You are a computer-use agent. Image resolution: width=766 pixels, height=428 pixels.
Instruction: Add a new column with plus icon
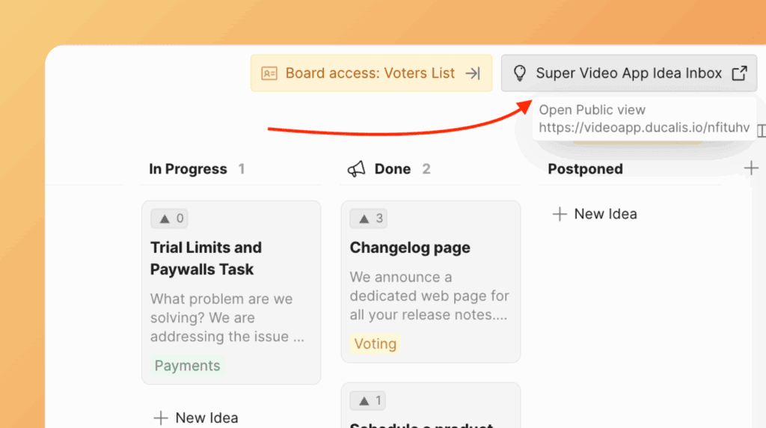pos(751,168)
